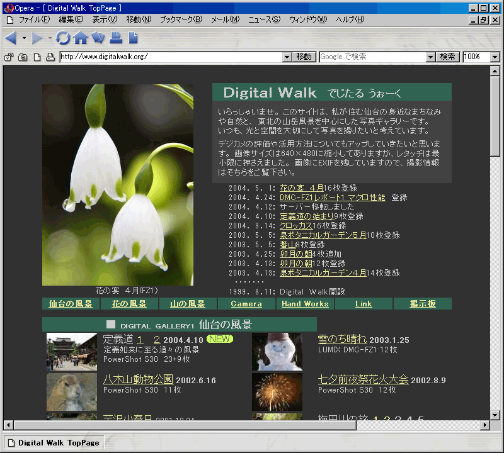
Task: Click the blue New page icon
Action: [x=133, y=38]
